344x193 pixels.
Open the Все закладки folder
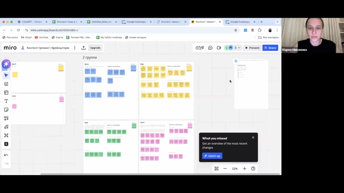pos(268,37)
